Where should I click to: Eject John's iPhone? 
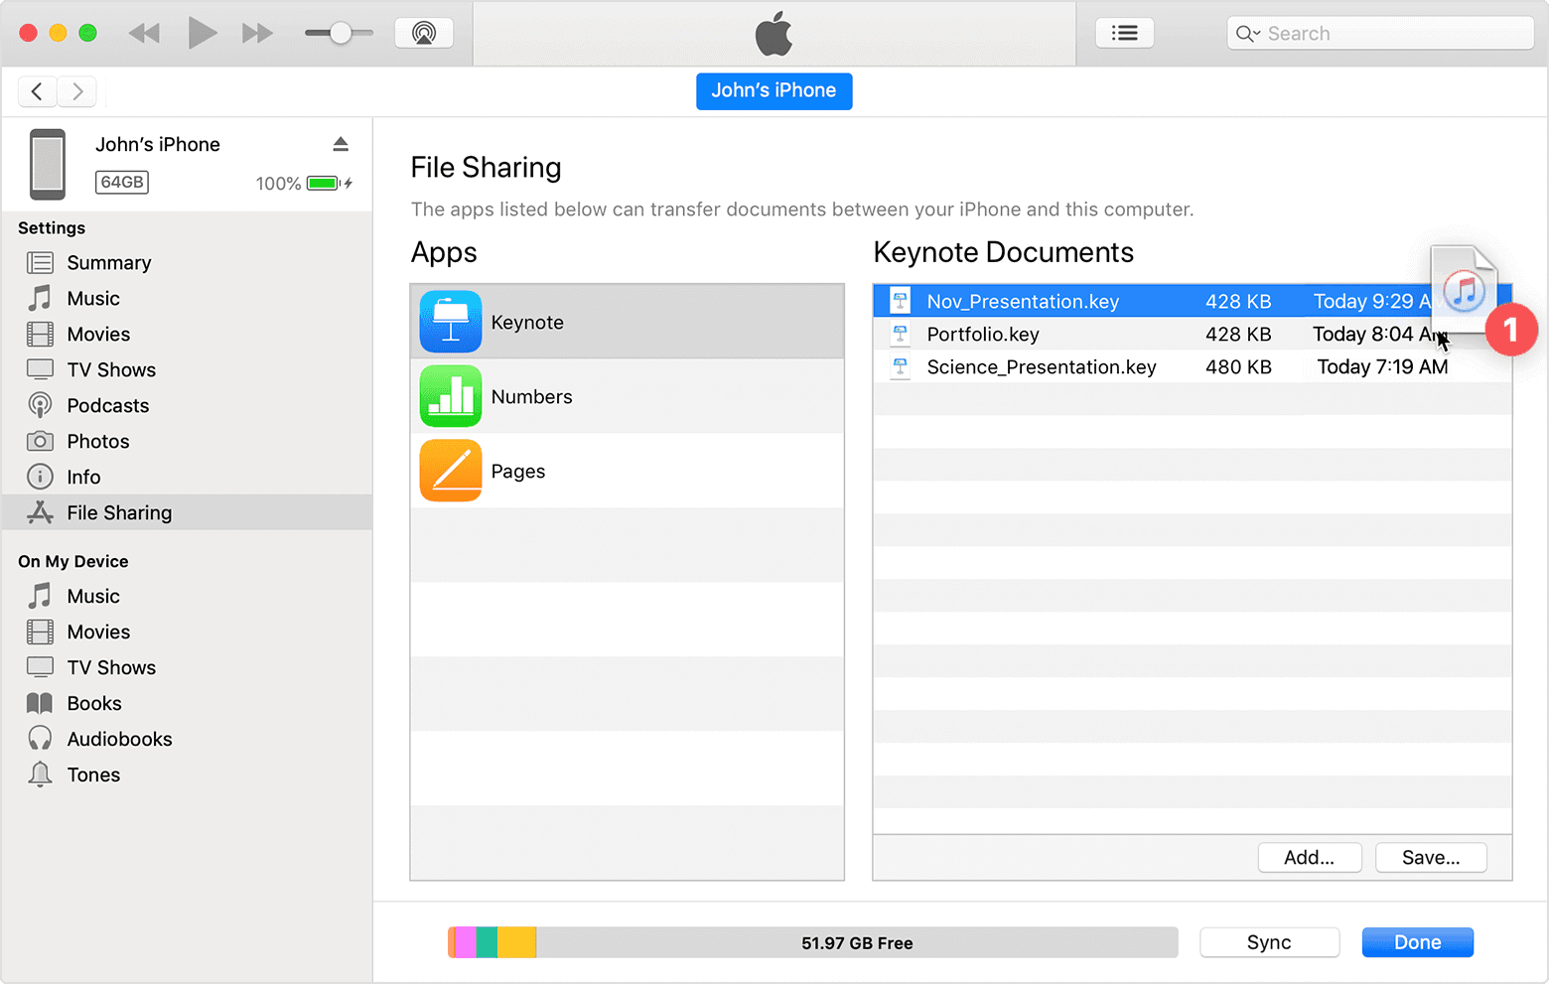click(x=341, y=145)
